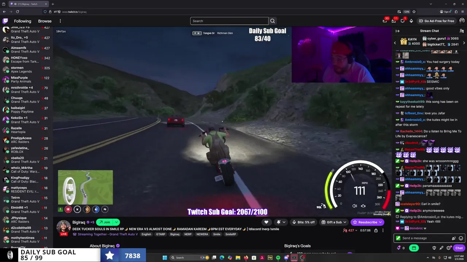Click Bits: 5% off button
The width and height of the screenshot is (467, 262).
[304, 222]
